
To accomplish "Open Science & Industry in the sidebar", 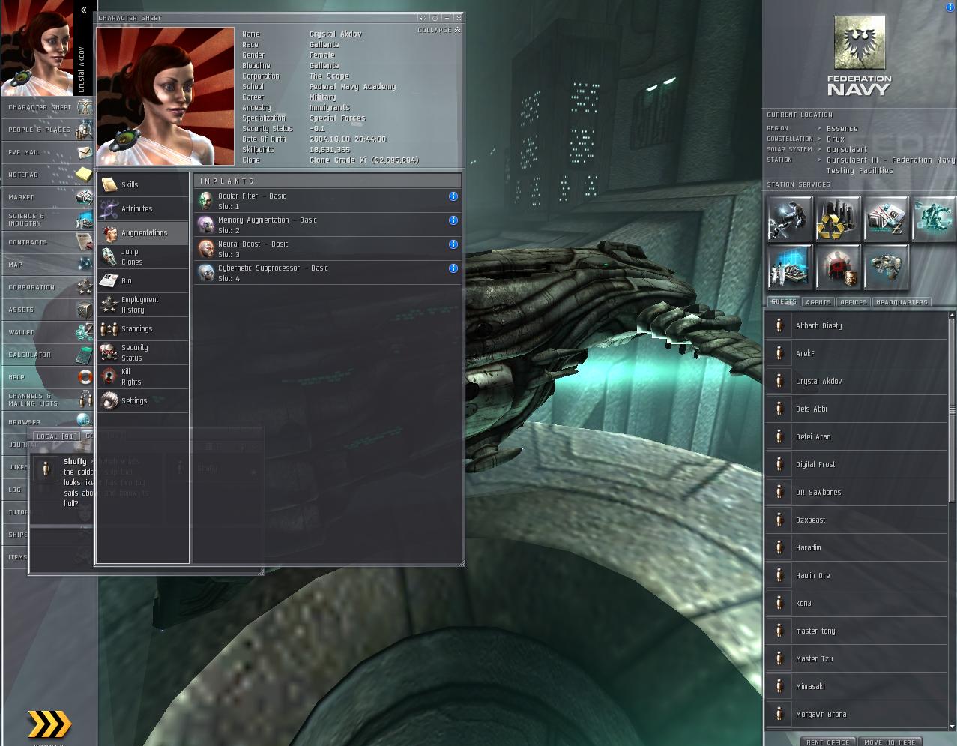I will point(48,220).
